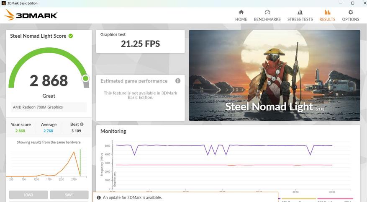Click info icon in update notification
The width and height of the screenshot is (367, 202).
99,197
